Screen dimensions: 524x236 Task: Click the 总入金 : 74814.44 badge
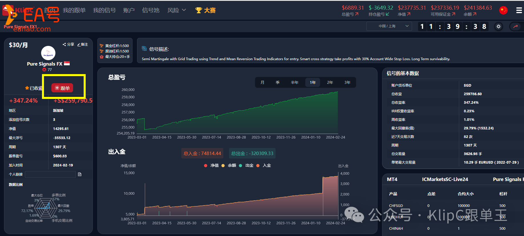click(202, 153)
